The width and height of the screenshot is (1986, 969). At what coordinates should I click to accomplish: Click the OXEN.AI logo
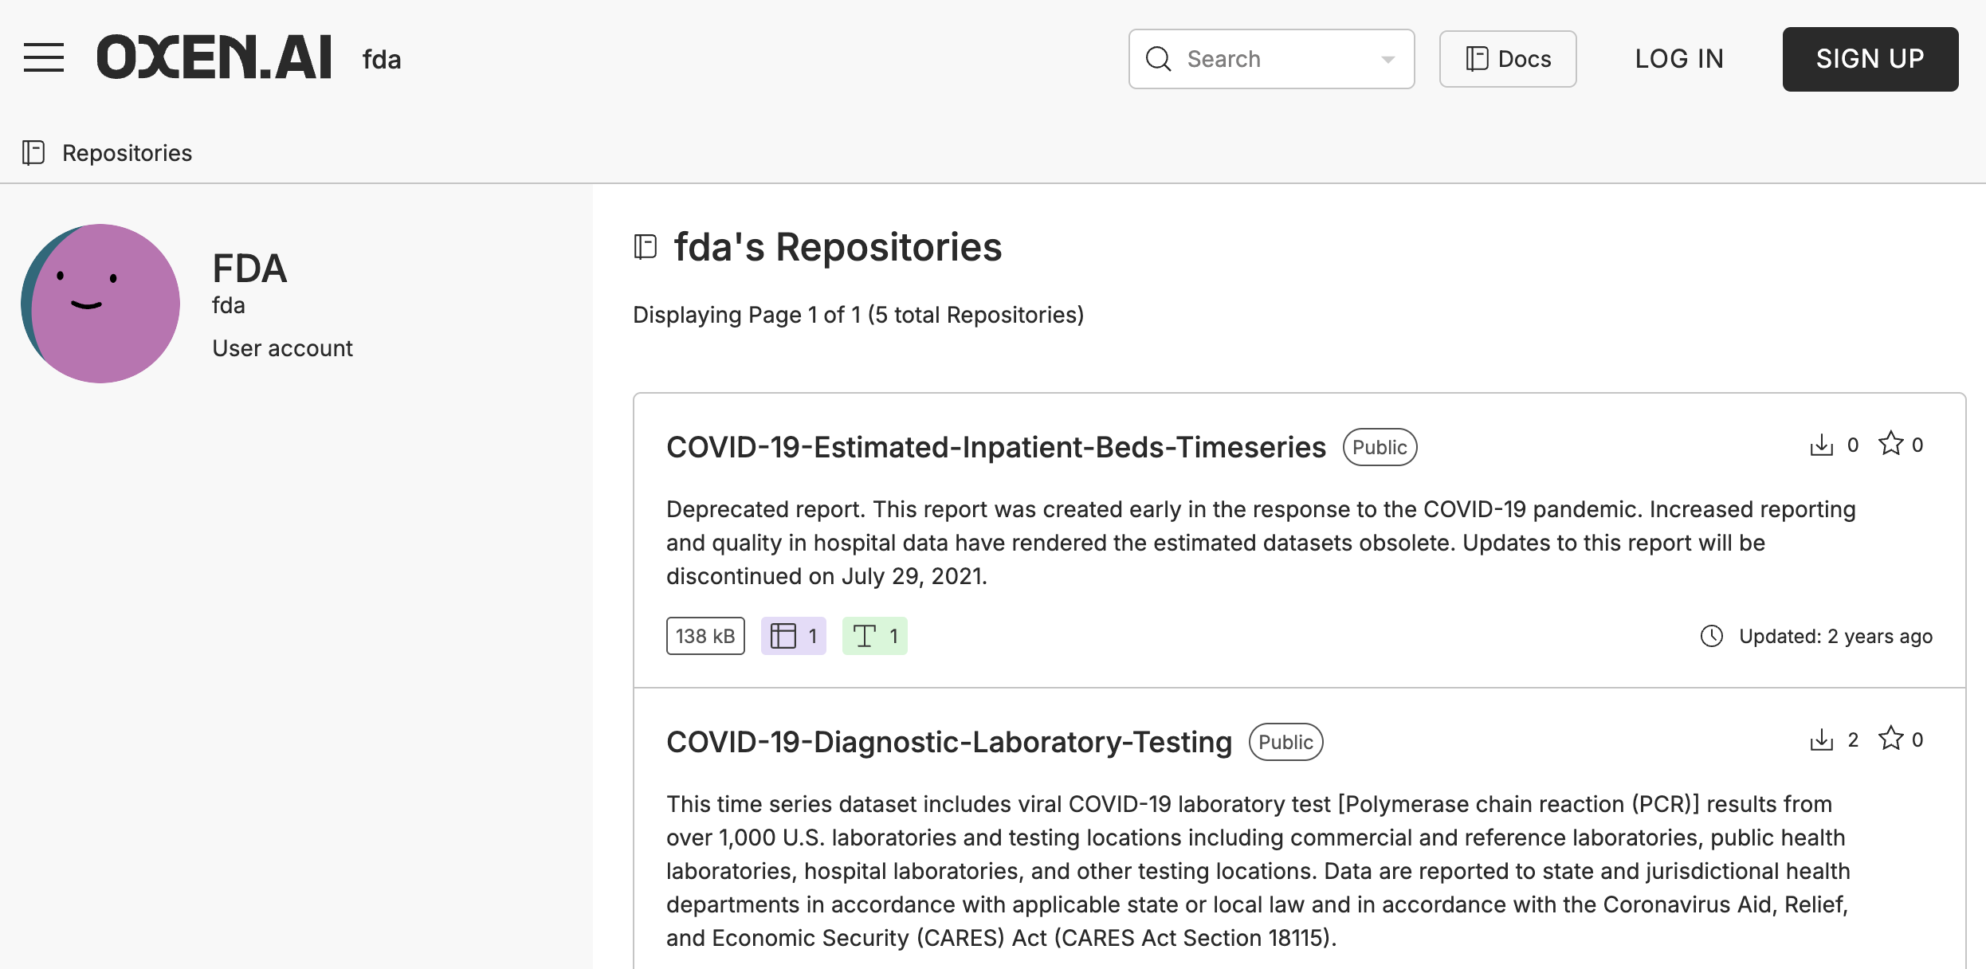(x=214, y=57)
